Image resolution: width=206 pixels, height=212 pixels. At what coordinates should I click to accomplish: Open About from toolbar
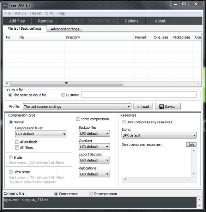160,21
